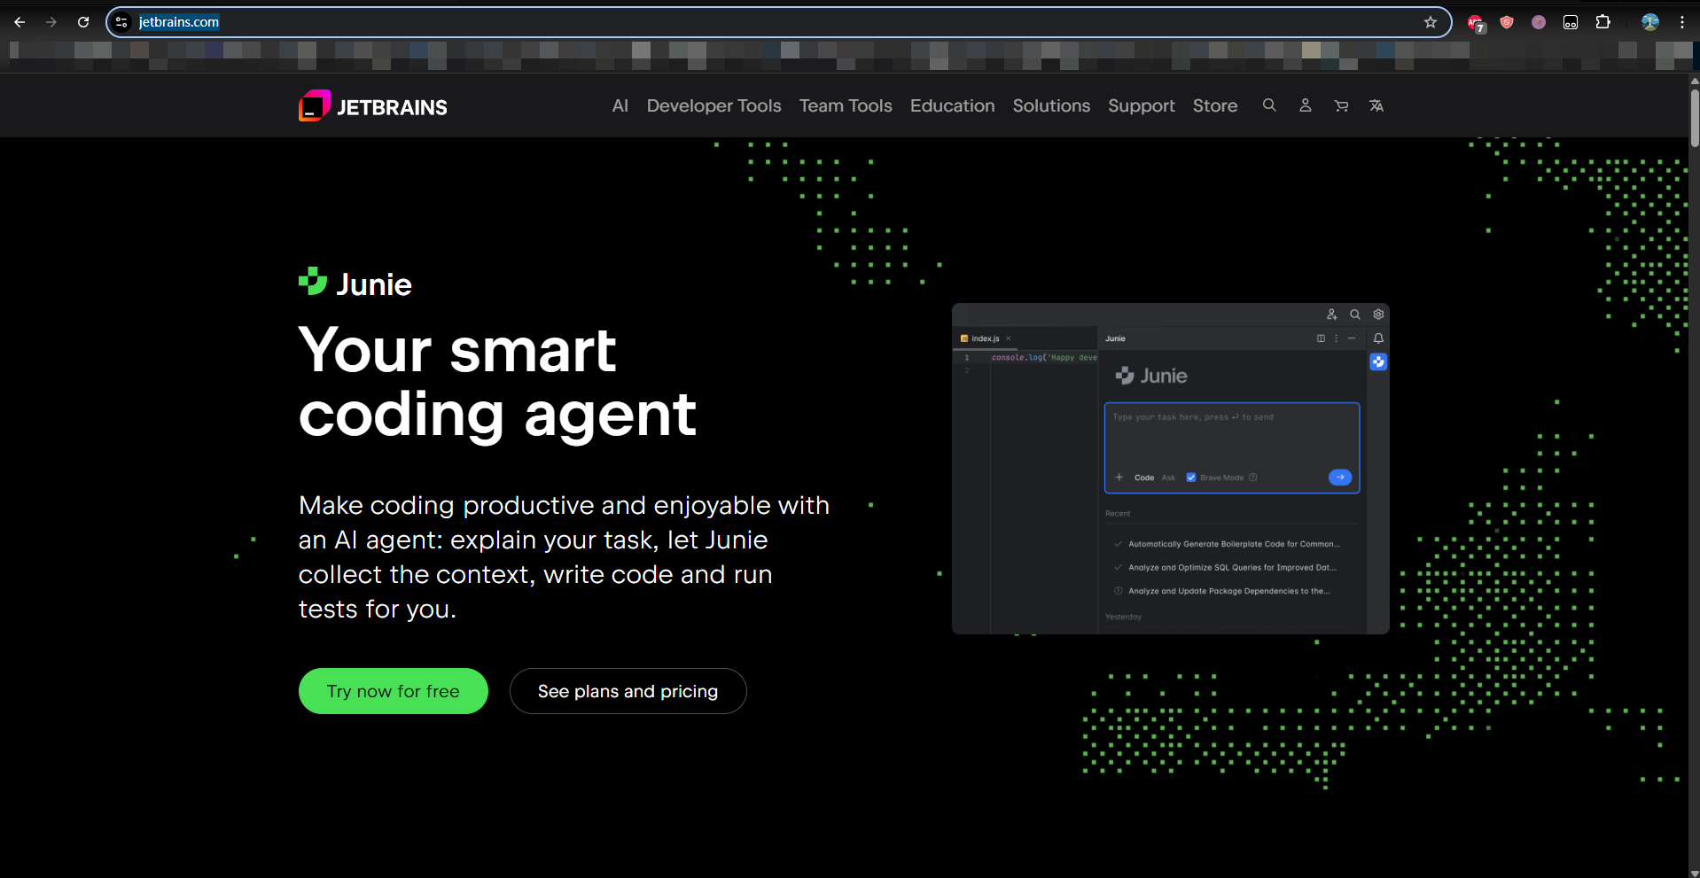Screen dimensions: 1700x878
Task: Reload the page with refresh icon
Action: 83,22
